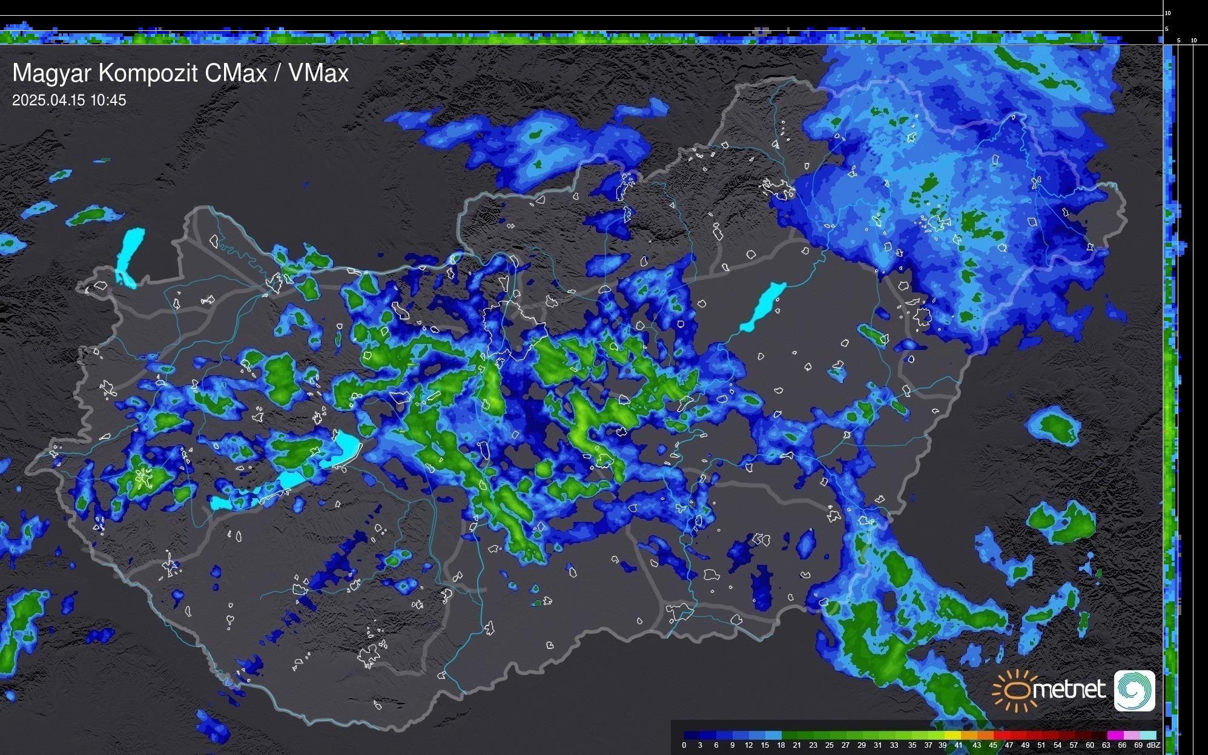Click the white metnet wordmark text
The height and width of the screenshot is (755, 1208).
pos(1068,690)
